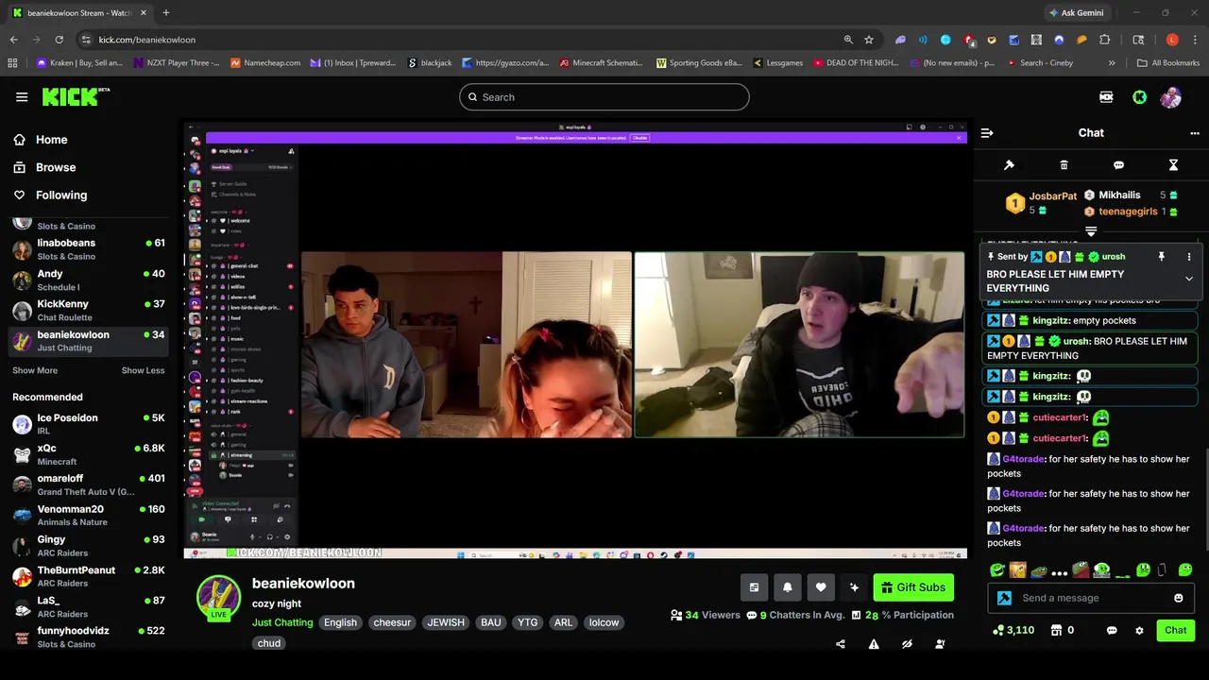1209x680 pixels.
Task: Open All Bookmarks folder
Action: tap(1168, 63)
